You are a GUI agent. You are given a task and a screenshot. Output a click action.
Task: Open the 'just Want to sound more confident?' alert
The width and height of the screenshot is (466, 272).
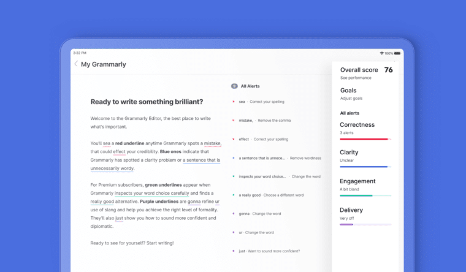271,251
